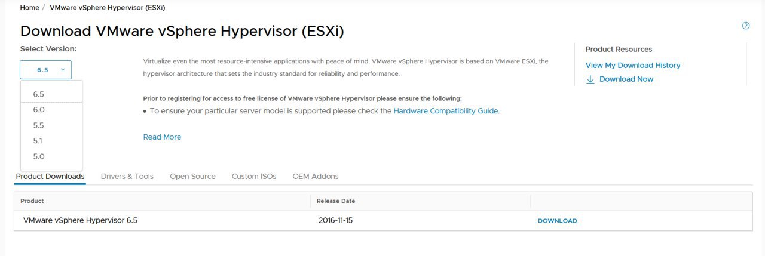Pick version 5.5 from the version list
This screenshot has height=256, width=765.
tap(51, 125)
